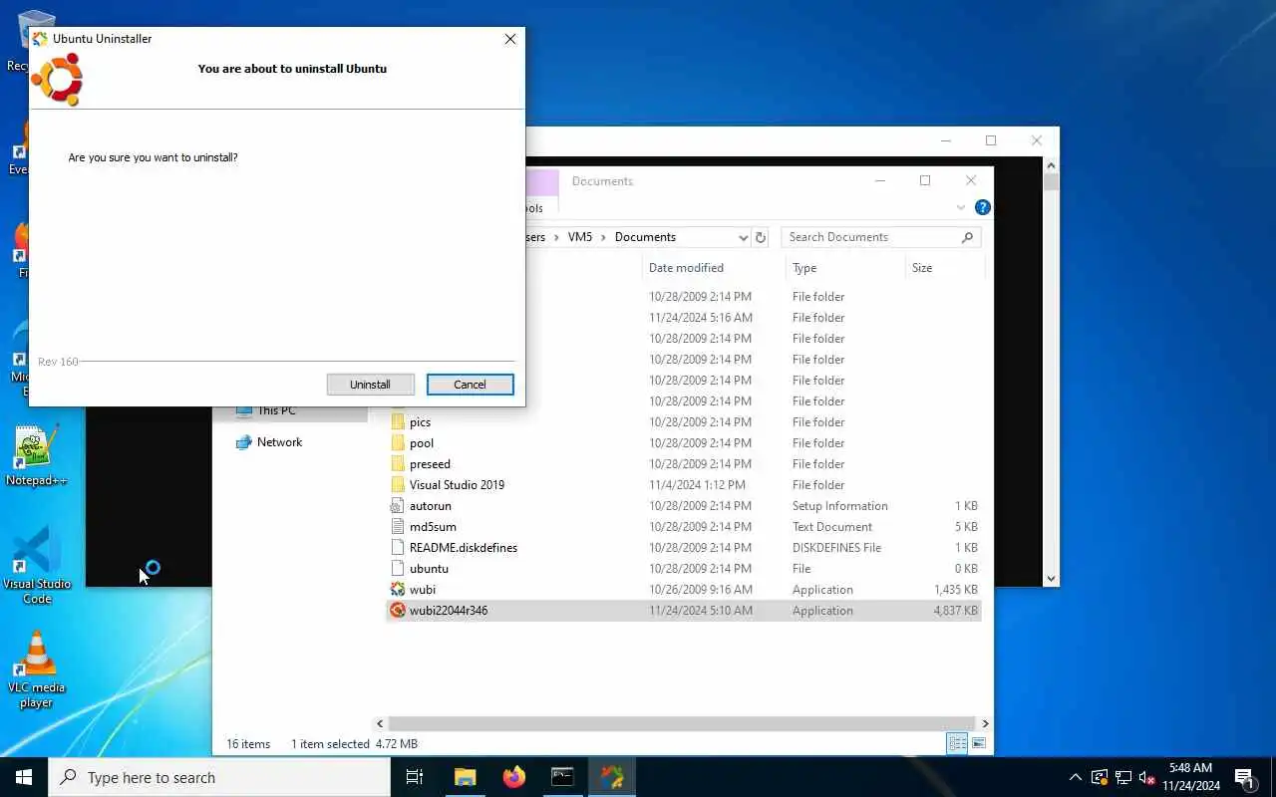Open the pool folder

pos(684,443)
